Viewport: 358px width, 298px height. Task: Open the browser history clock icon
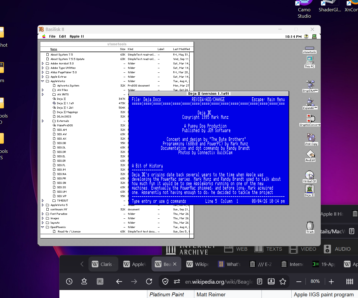(69, 281)
